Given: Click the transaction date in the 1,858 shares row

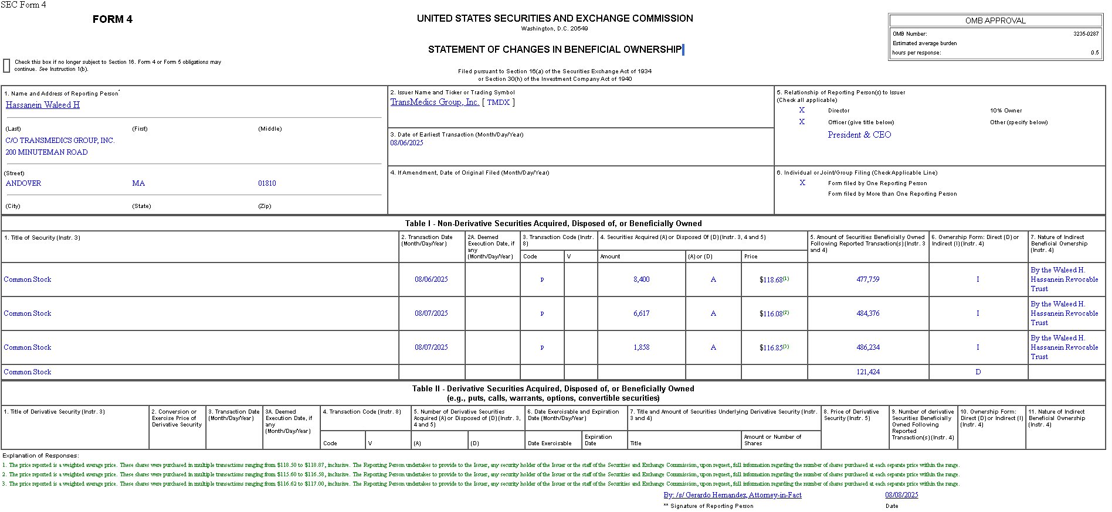Looking at the screenshot, I should 431,347.
